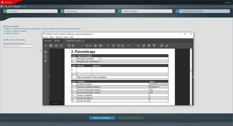Click the PDF vertical scrollbar

click(191, 71)
